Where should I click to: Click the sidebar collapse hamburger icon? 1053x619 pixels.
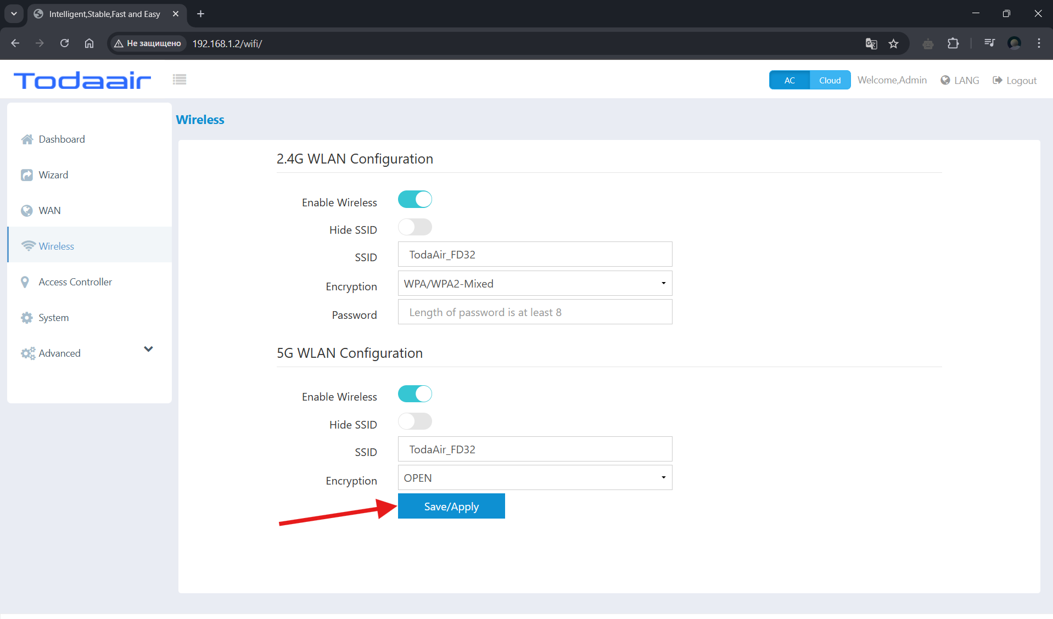pos(180,80)
